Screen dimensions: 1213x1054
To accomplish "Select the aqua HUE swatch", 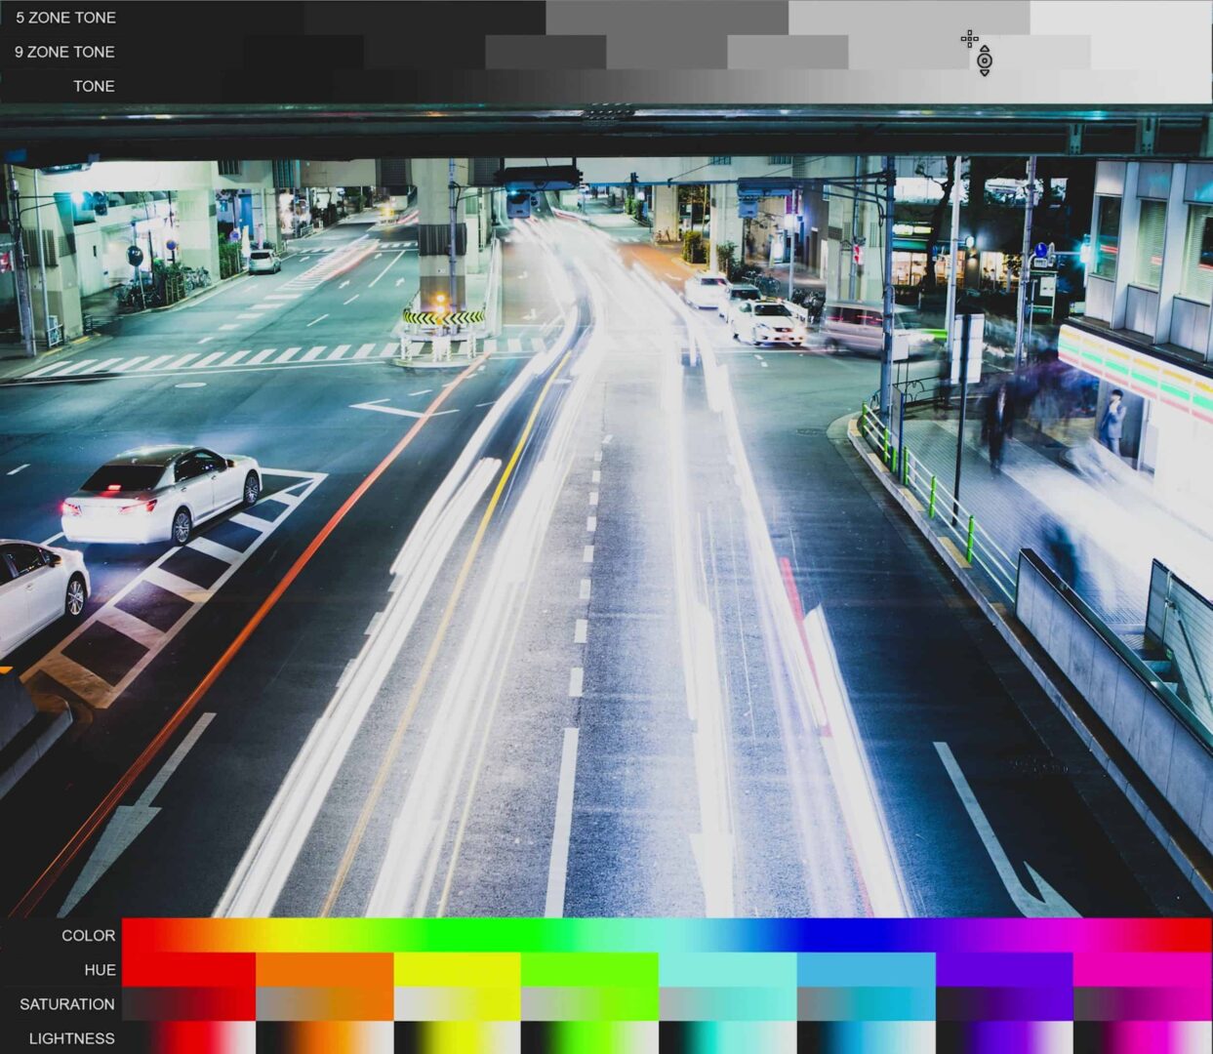I will tap(728, 969).
